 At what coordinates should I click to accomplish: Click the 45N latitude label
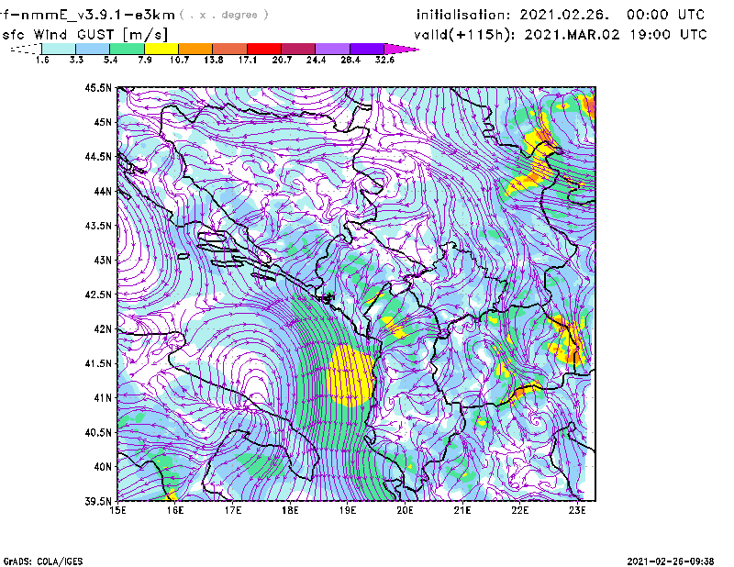(x=103, y=122)
